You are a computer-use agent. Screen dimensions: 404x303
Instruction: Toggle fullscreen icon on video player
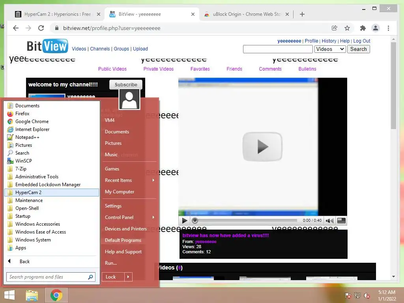pos(341,220)
